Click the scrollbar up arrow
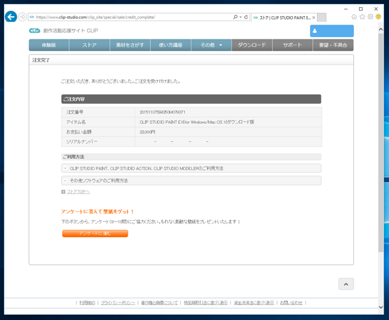The width and height of the screenshot is (389, 320). 381,29
